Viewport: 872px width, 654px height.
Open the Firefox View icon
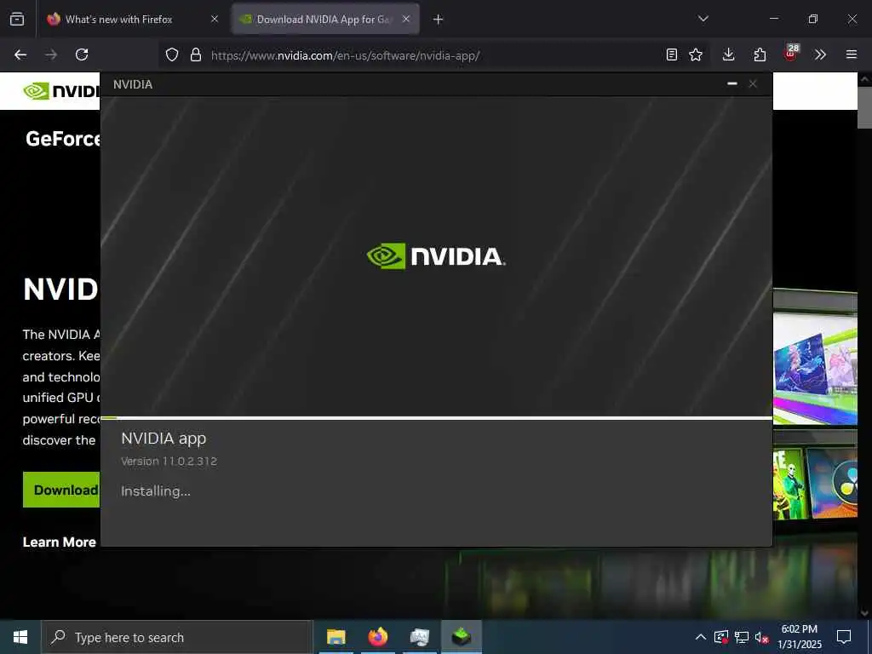17,19
